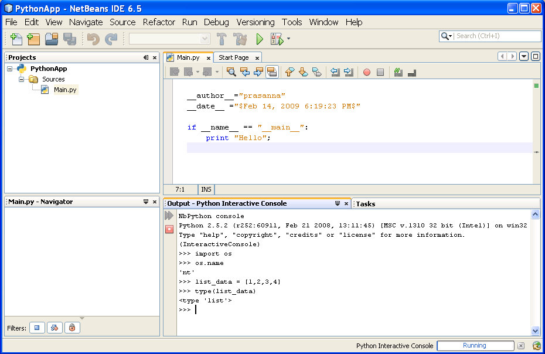Click Find Next Occurrence icon
Image resolution: width=545 pixels, height=354 pixels.
[258, 72]
